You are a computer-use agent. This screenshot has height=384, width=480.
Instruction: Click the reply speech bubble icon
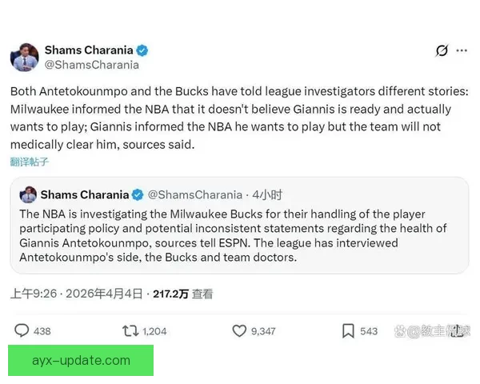(22, 330)
